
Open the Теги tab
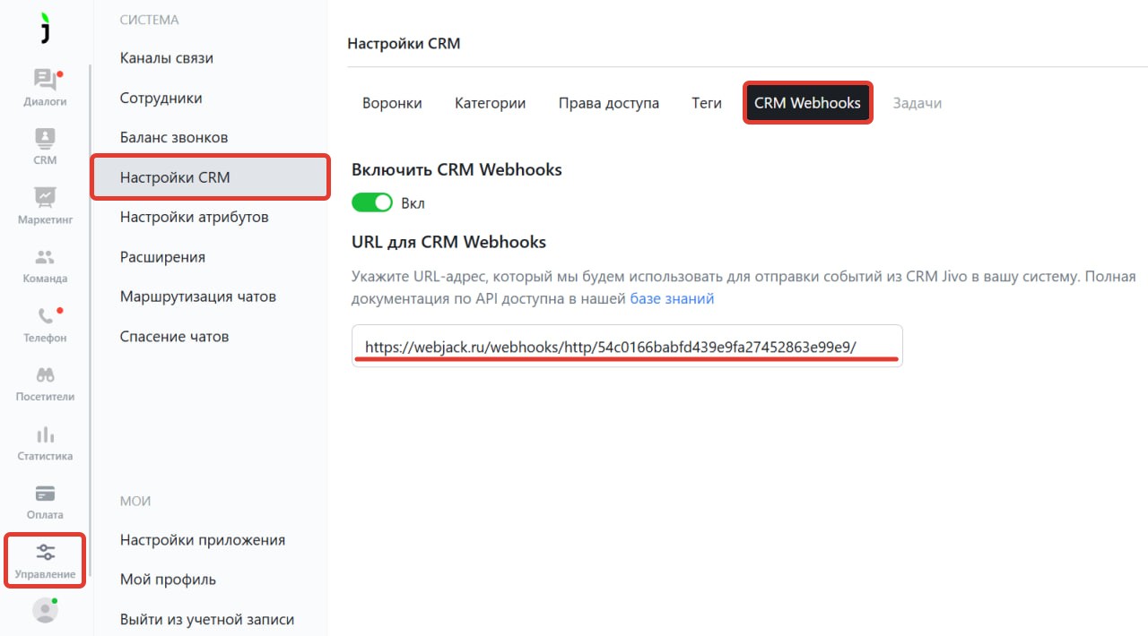[x=707, y=103]
